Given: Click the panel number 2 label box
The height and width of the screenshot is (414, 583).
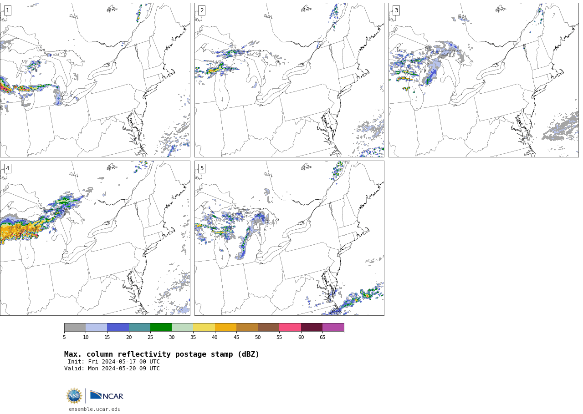Looking at the screenshot, I should click(x=202, y=10).
